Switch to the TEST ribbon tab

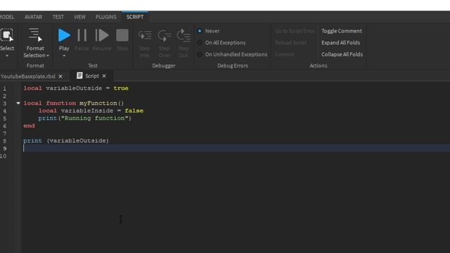point(58,17)
